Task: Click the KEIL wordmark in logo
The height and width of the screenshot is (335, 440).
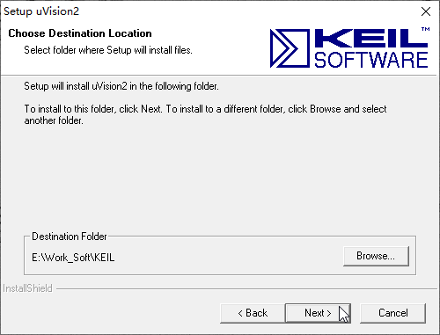Action: (x=371, y=38)
